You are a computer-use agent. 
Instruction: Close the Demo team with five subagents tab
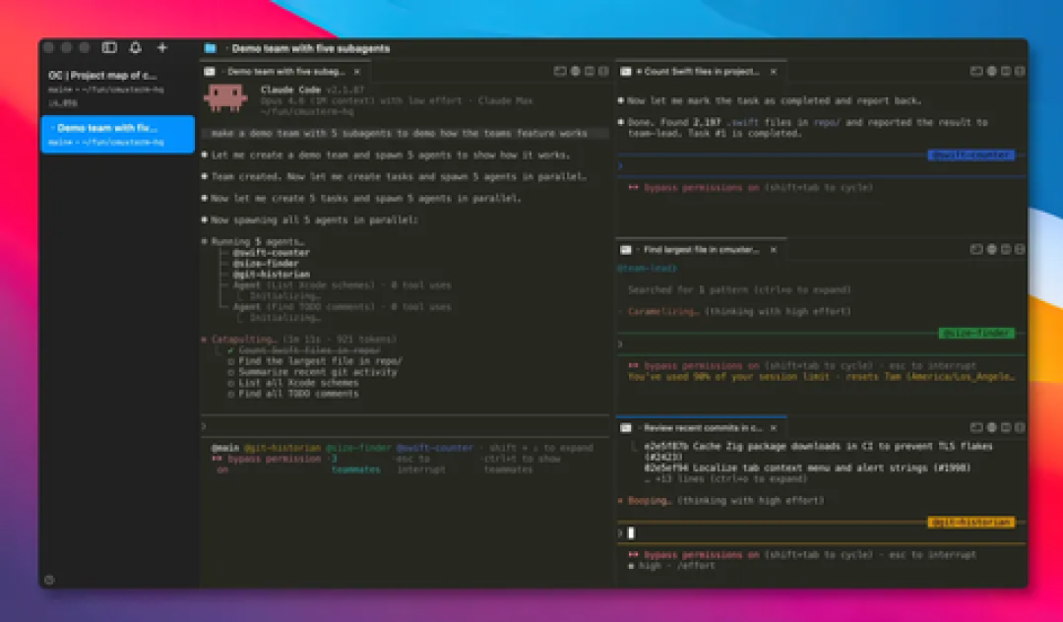point(357,71)
